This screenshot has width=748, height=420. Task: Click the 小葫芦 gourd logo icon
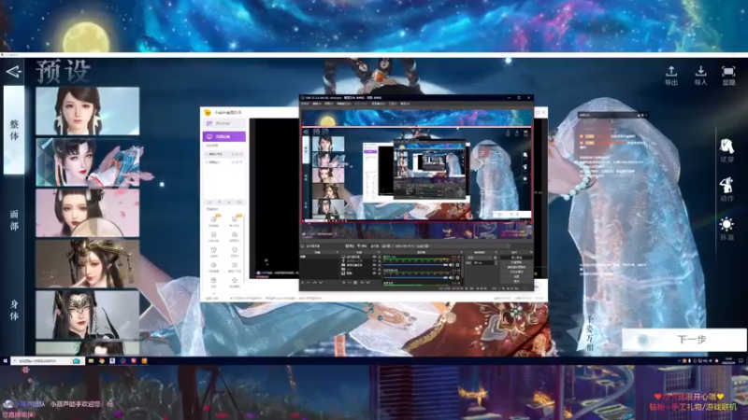click(x=208, y=112)
